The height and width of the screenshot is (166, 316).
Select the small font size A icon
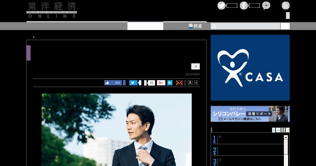click(196, 83)
